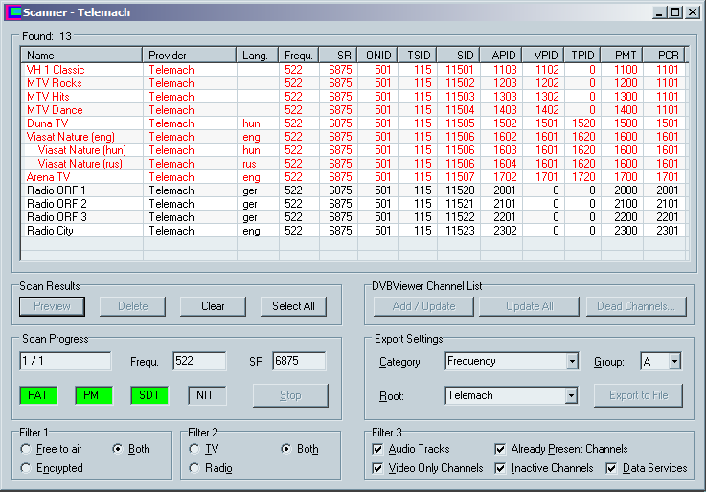This screenshot has width=706, height=492.
Task: Click the scan progress field showing 1 / 1
Action: (x=65, y=361)
